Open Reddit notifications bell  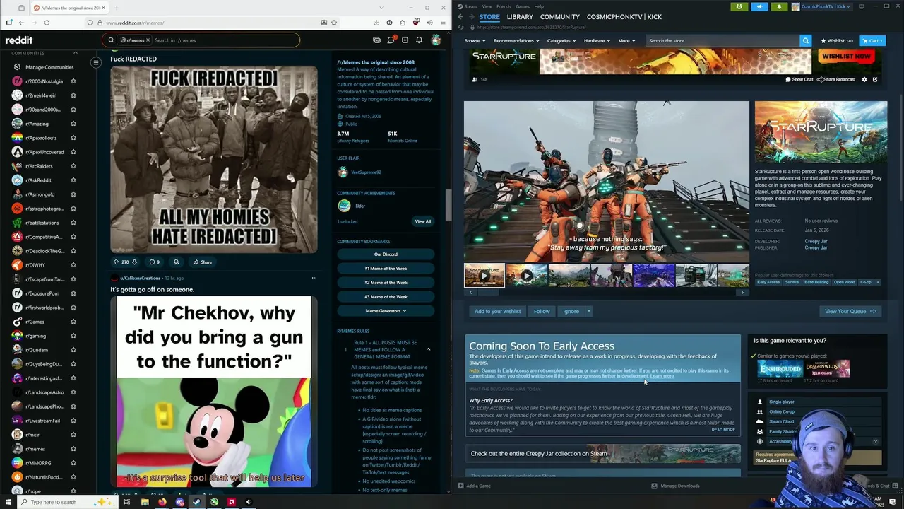419,40
